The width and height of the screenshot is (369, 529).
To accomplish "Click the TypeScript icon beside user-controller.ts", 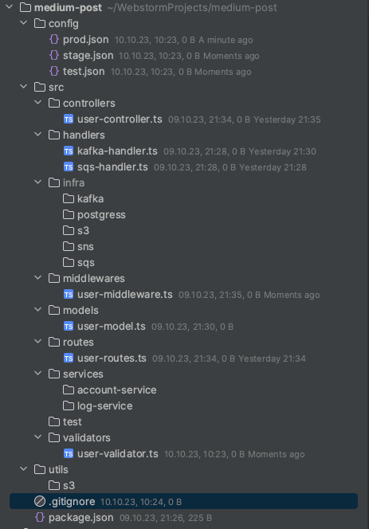I will point(69,119).
